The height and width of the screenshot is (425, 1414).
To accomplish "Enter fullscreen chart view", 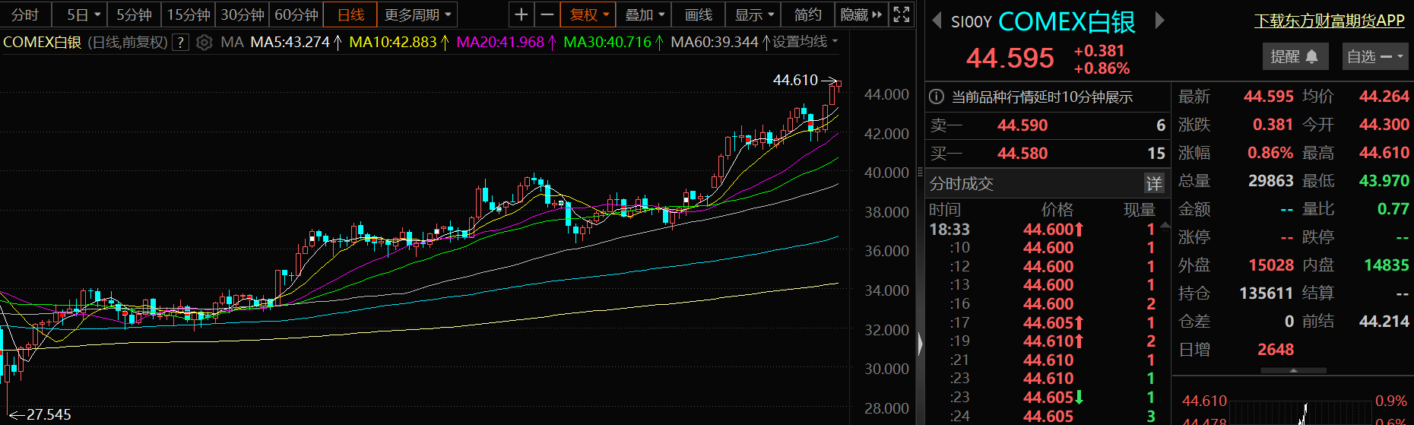I will click(901, 14).
